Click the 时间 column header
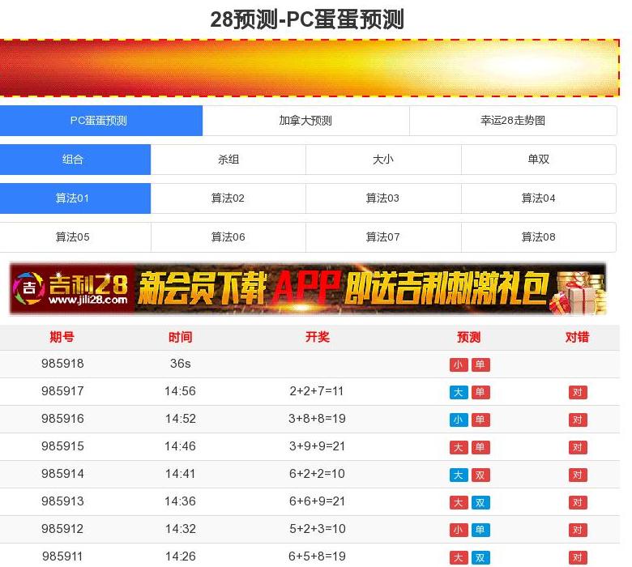 coord(180,337)
